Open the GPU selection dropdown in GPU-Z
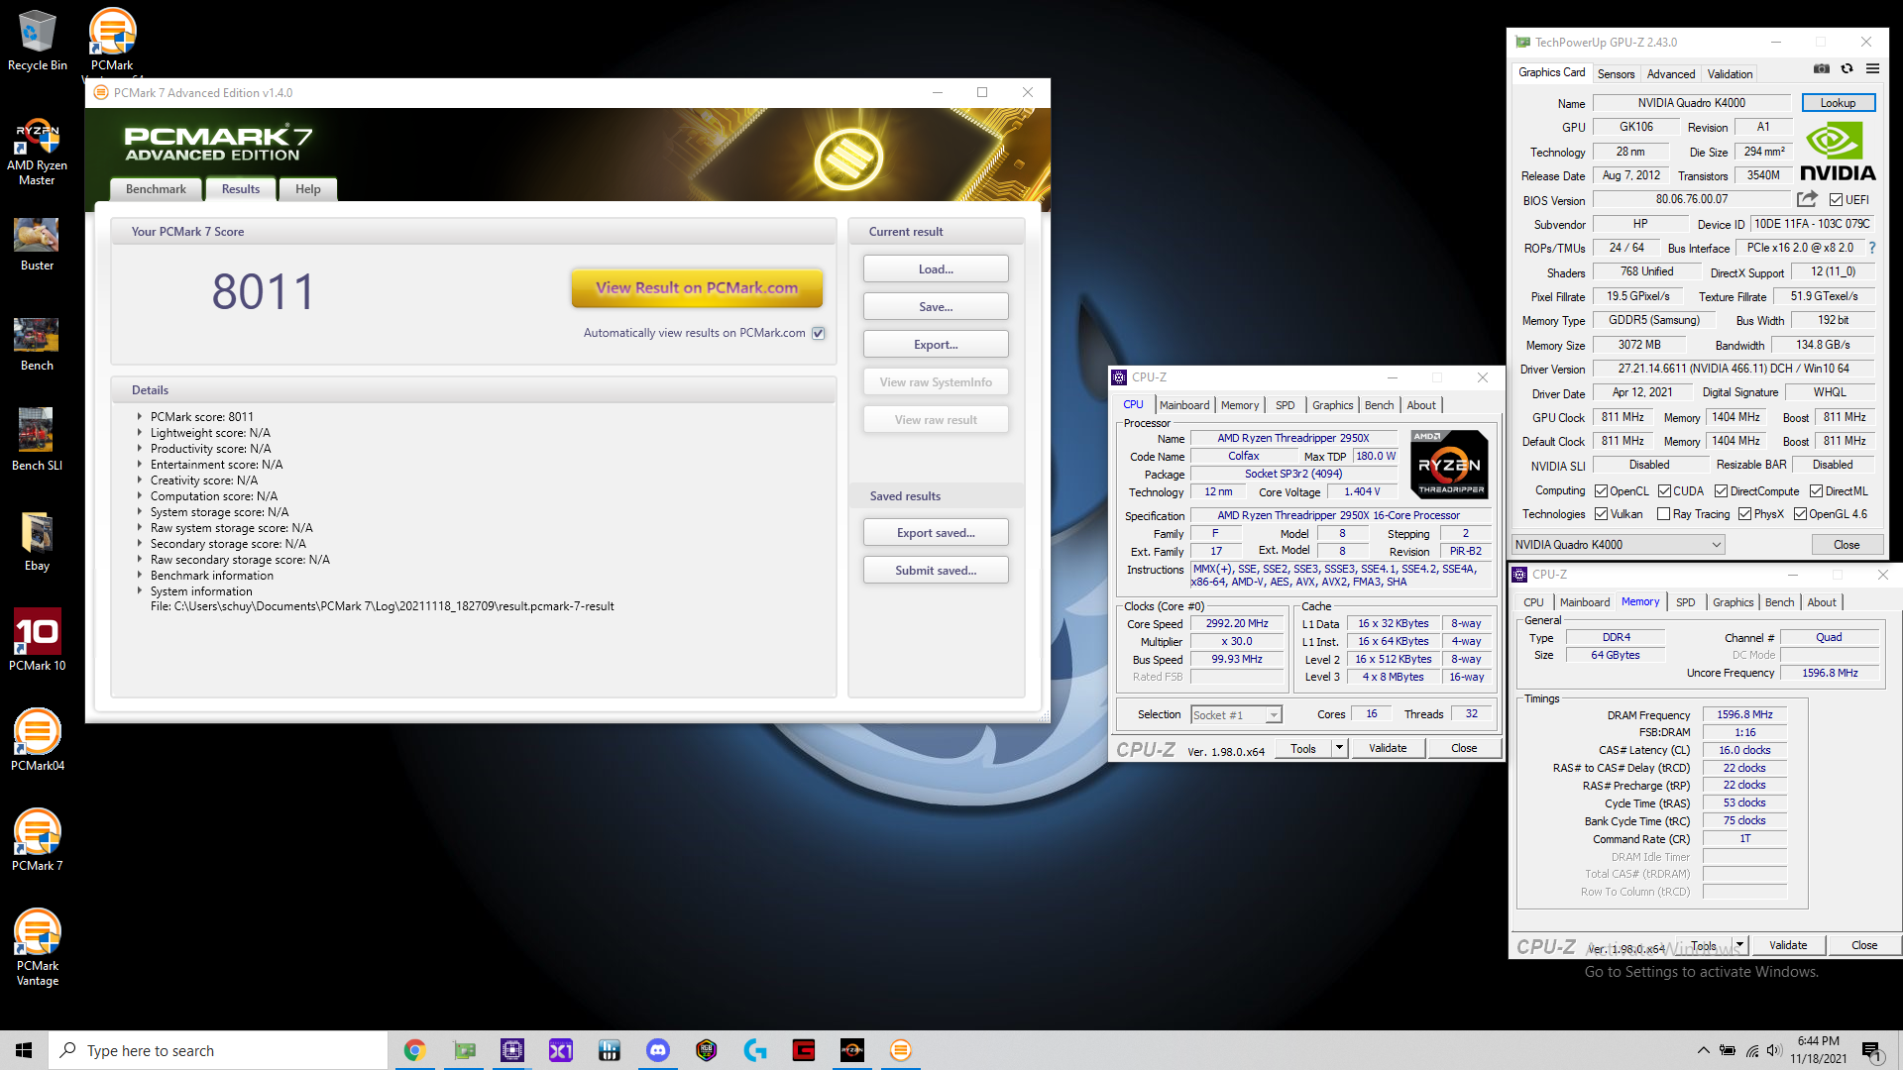 click(x=1619, y=545)
